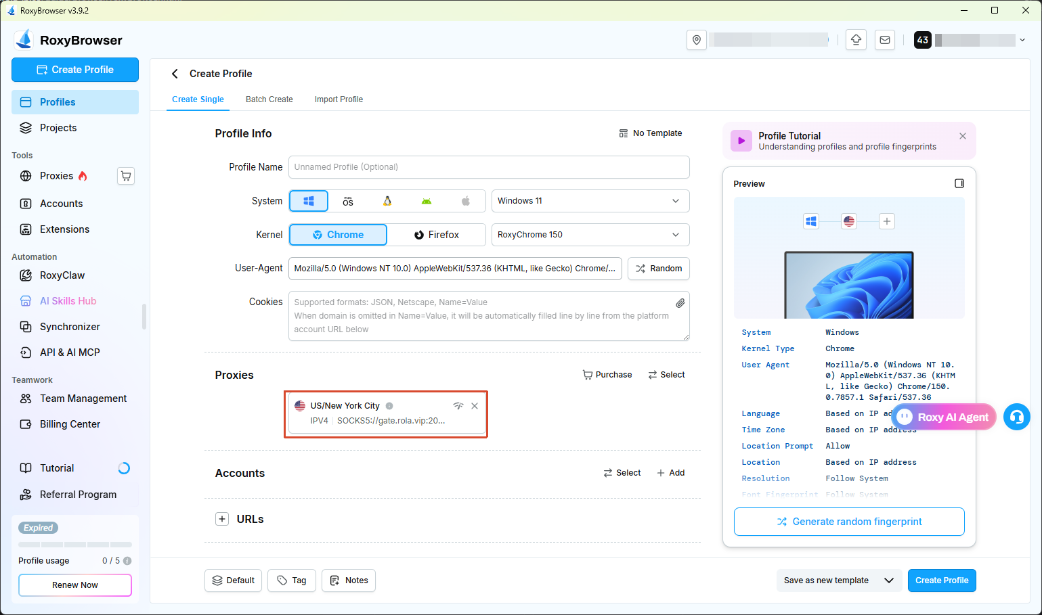Click Generate random fingerprint button

pyautogui.click(x=849, y=522)
